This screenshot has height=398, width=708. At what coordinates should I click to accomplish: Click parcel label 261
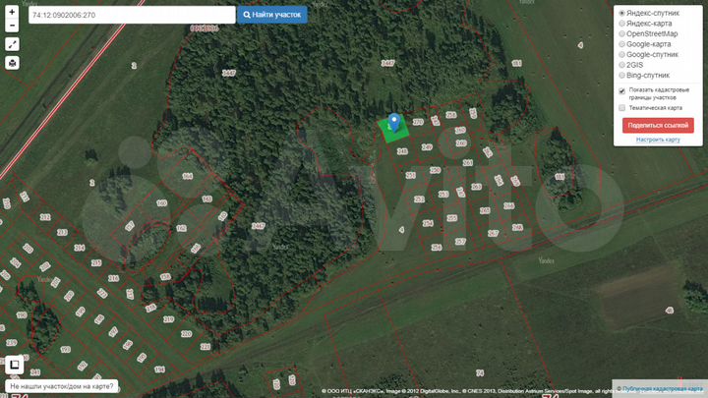(x=468, y=163)
